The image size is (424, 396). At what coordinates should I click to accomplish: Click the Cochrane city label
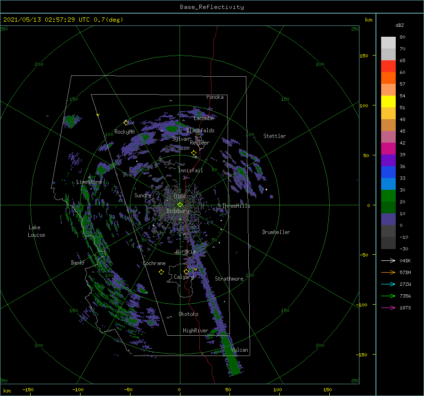(x=154, y=263)
